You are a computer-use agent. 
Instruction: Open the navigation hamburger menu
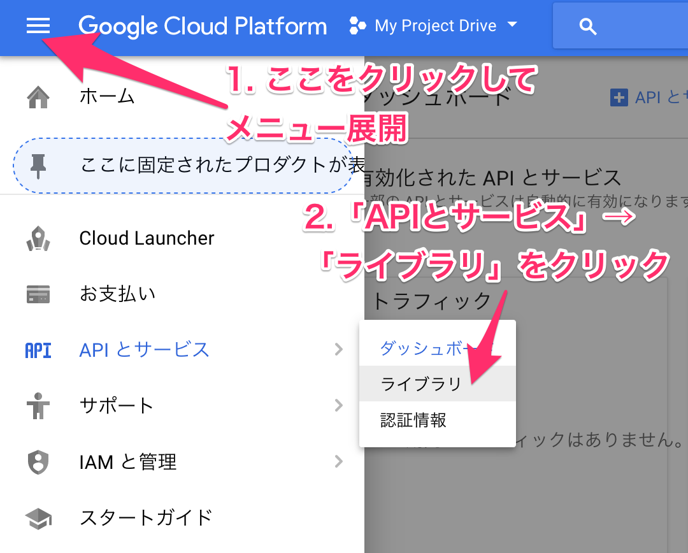click(38, 26)
